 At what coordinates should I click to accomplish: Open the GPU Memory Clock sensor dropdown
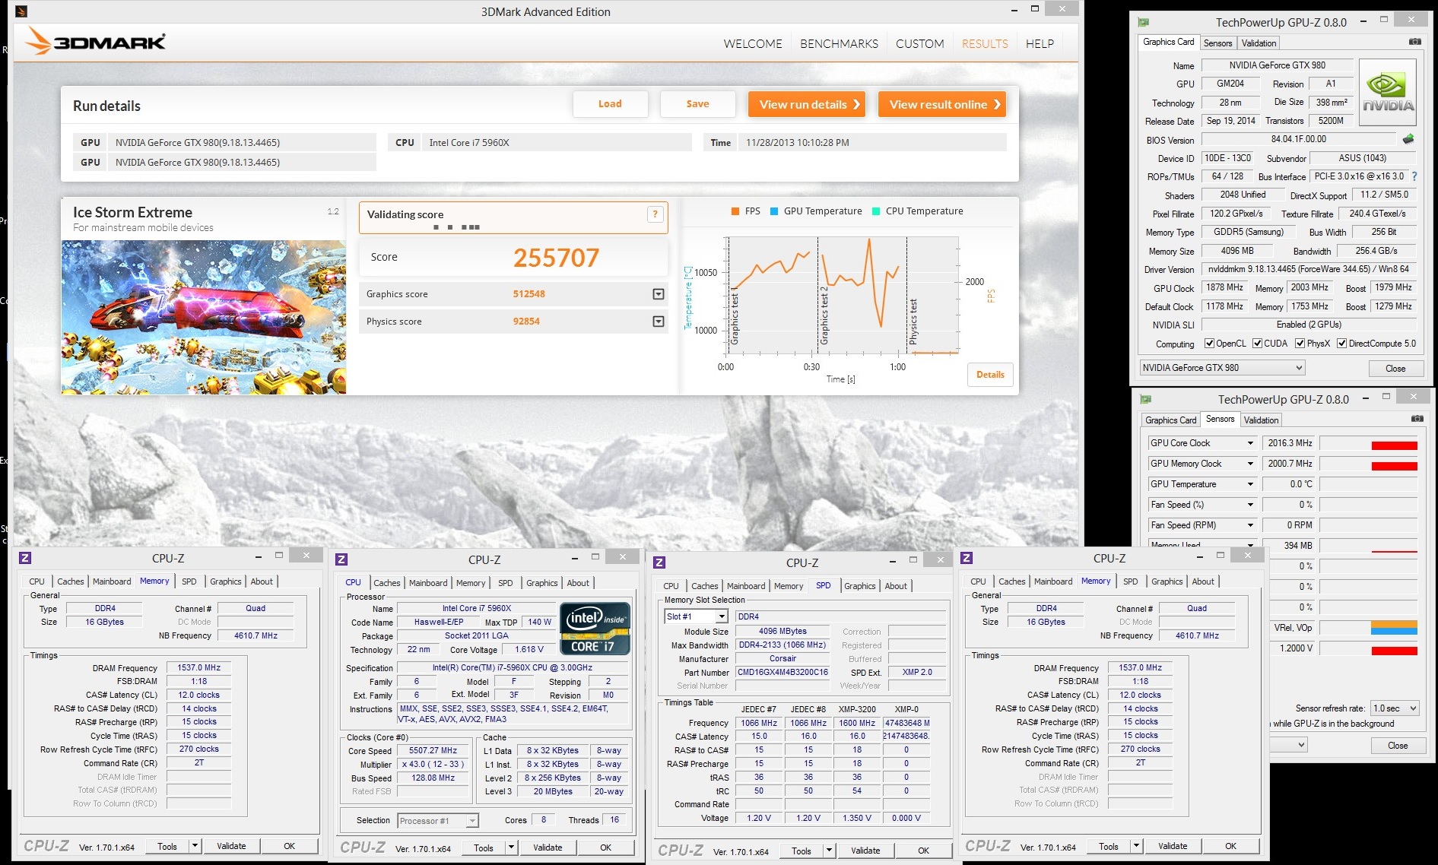pyautogui.click(x=1249, y=464)
